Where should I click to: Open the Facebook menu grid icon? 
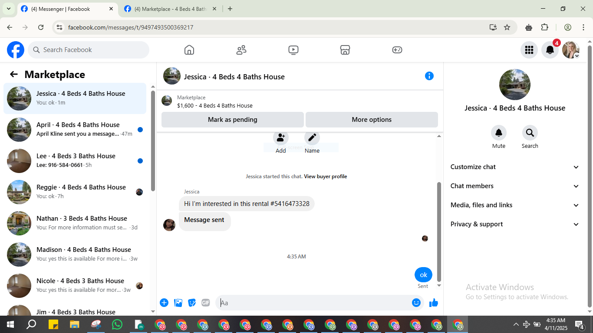point(529,50)
